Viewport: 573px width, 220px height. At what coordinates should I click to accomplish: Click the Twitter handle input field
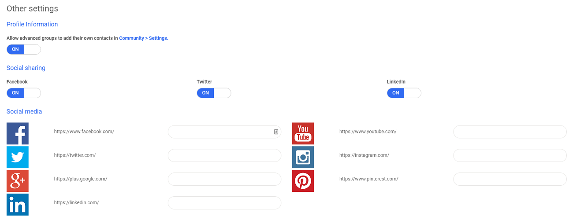click(224, 155)
